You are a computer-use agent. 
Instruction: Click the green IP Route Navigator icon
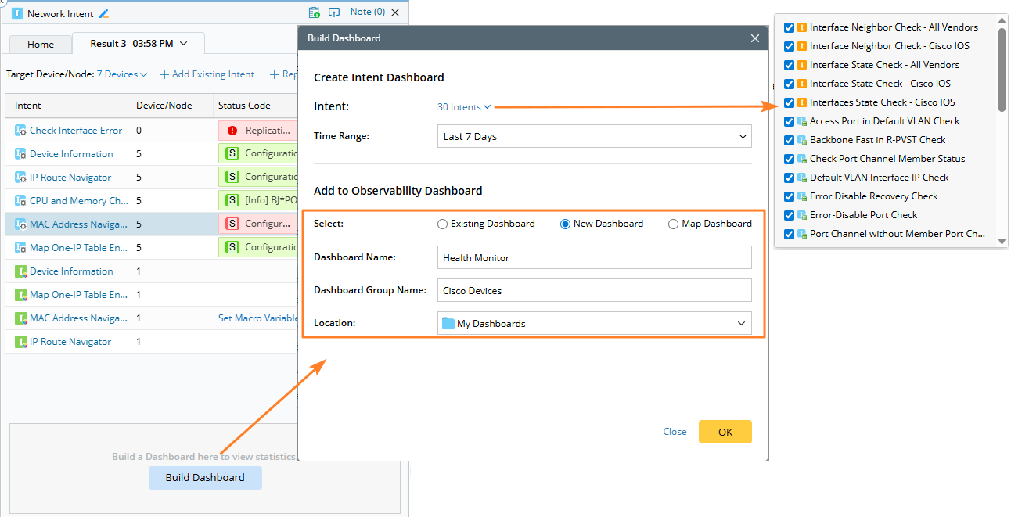coord(20,342)
